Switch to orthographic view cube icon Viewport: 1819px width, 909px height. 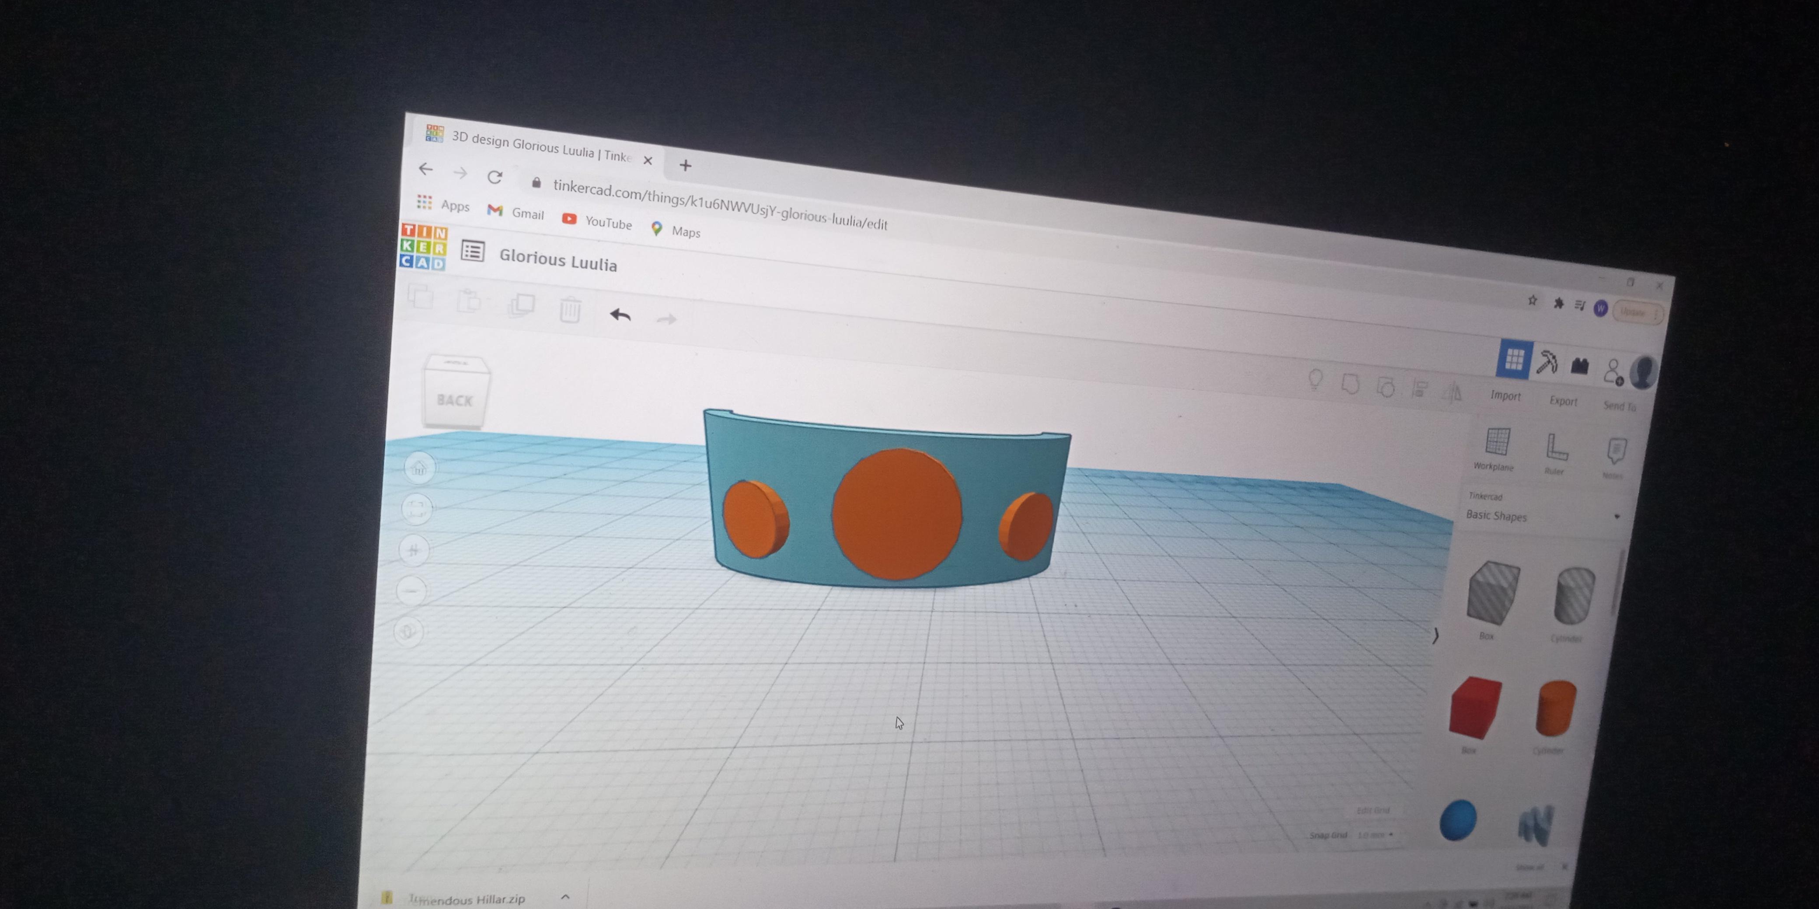pos(409,631)
